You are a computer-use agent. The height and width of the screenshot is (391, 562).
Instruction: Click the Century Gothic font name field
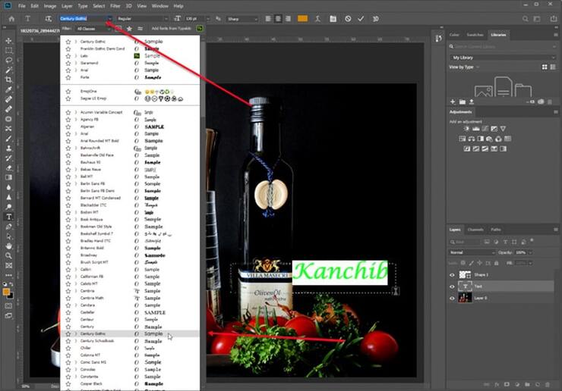(82, 18)
